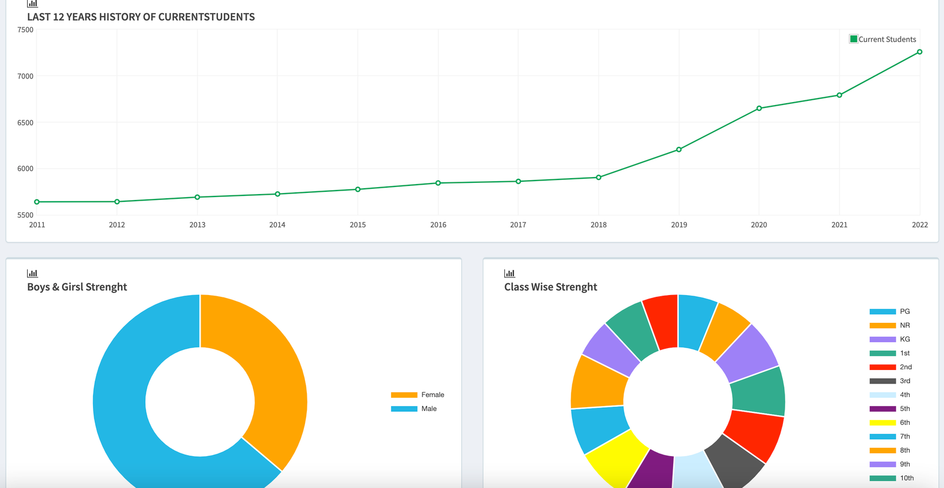The height and width of the screenshot is (488, 944).
Task: Toggle the 9th class legend entry
Action: [890, 464]
